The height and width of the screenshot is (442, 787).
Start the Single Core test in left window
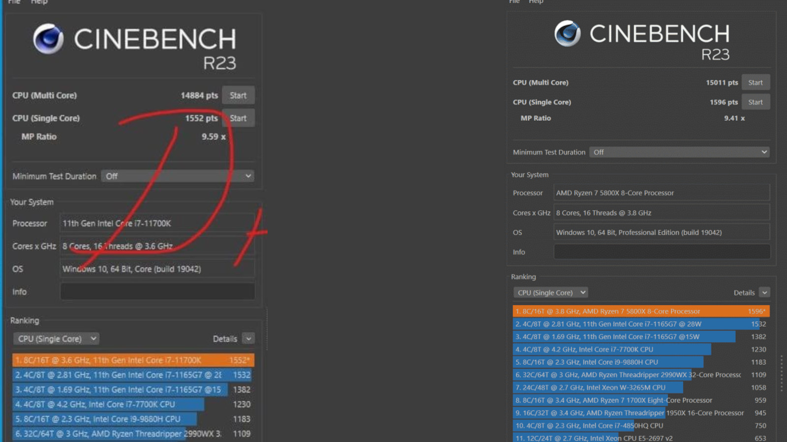coord(238,118)
